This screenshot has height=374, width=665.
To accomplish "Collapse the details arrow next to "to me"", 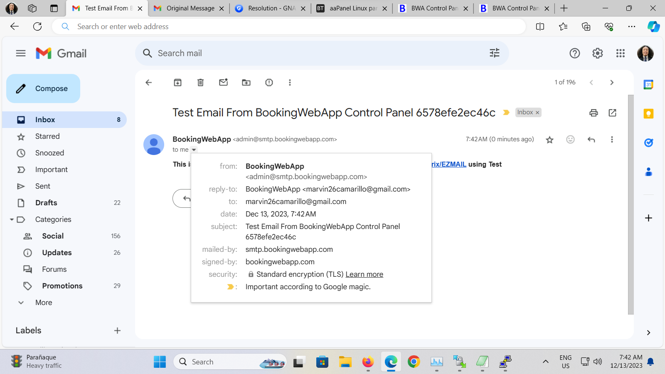I will point(194,150).
